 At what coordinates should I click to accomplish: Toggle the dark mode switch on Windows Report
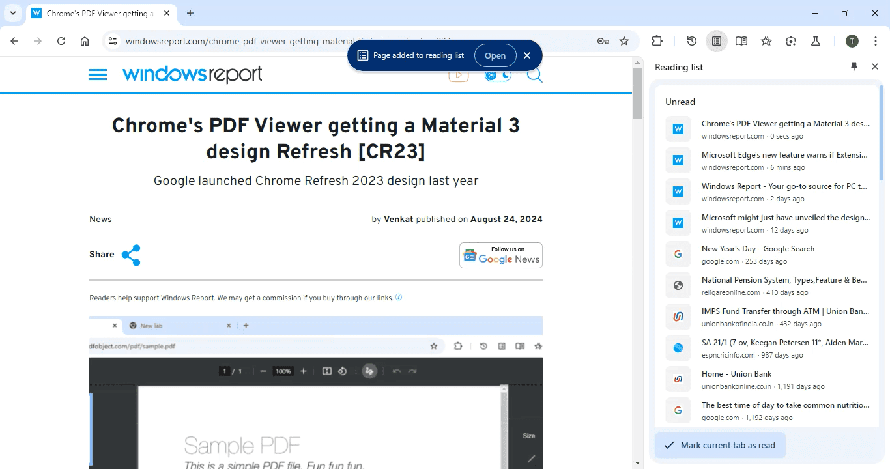tap(498, 75)
